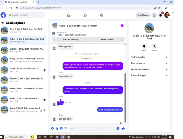Open a new browser tab
This screenshot has height=139, width=183.
(x=38, y=2)
